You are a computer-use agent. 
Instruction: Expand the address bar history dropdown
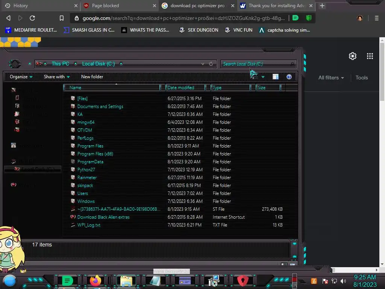(x=203, y=64)
